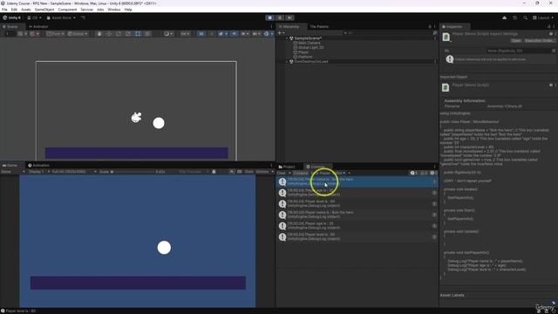Click the Pause button in the toolbar
Image resolution: width=558 pixels, height=314 pixels.
(280, 17)
